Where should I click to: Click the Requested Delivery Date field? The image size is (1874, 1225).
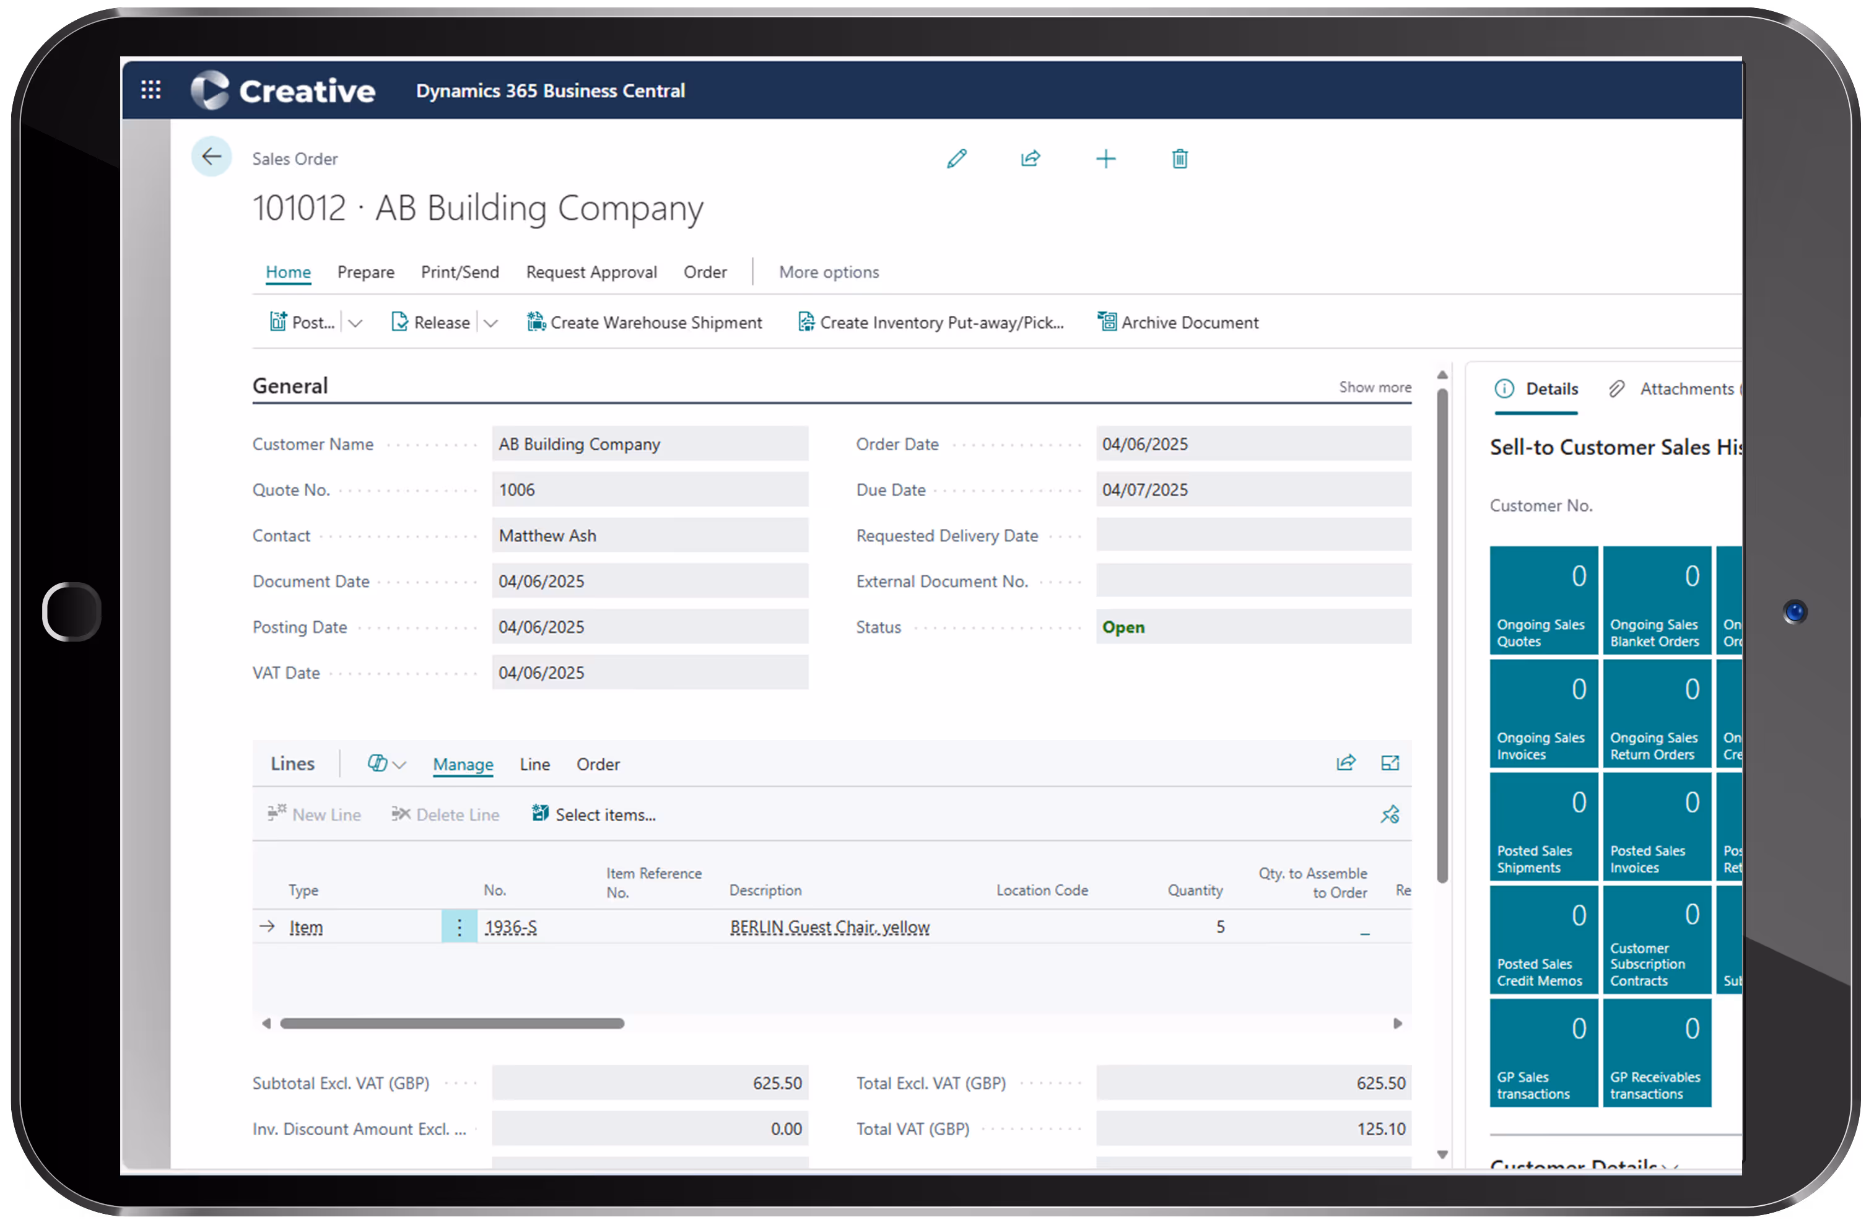coord(1253,535)
